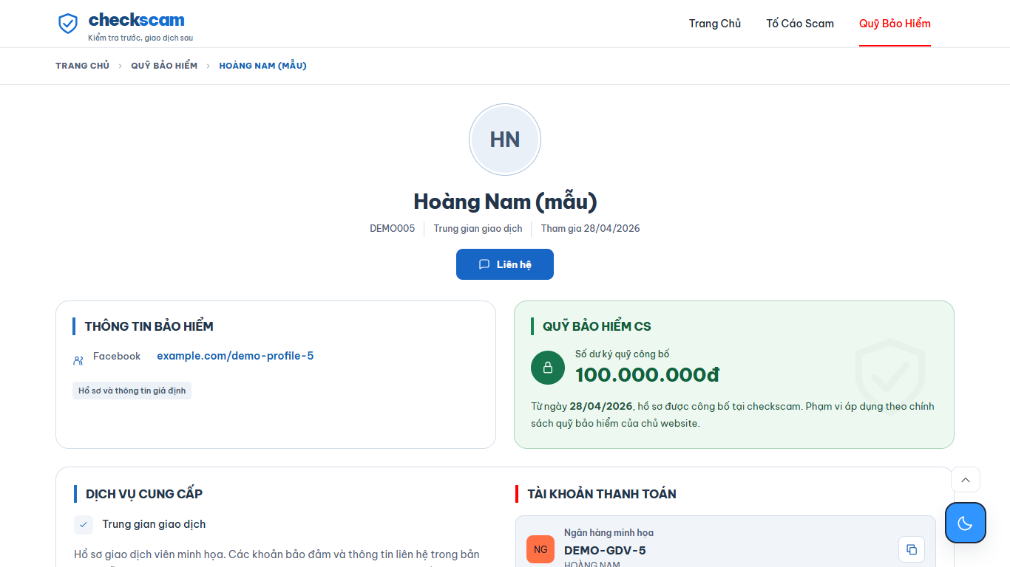Viewport: 1010px width, 567px height.
Task: Click the HOÀNG NAM (MẪU) breadcrumb
Action: pyautogui.click(x=262, y=66)
